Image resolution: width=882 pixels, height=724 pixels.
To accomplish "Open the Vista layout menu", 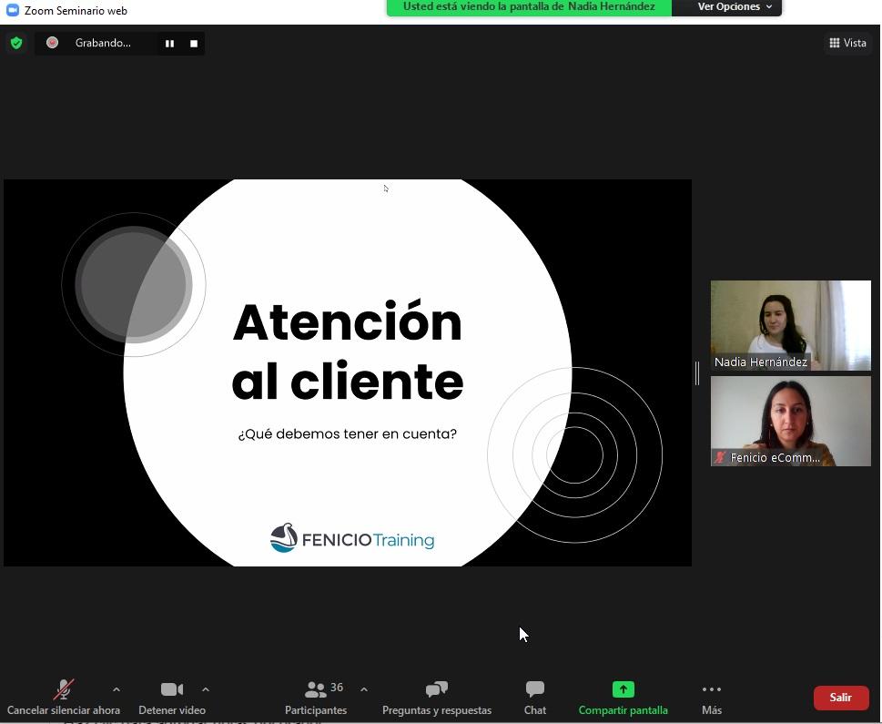I will pos(847,43).
